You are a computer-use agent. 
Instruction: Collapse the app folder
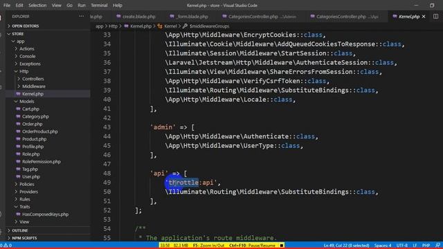coord(21,41)
